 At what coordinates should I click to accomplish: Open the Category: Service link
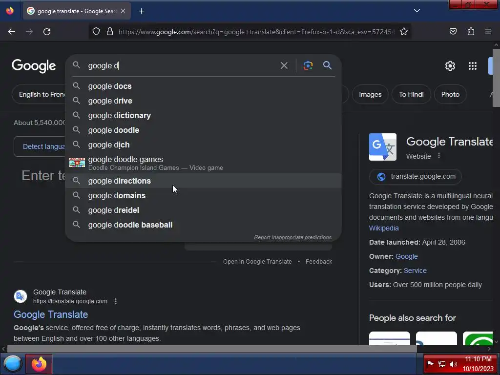(x=415, y=271)
